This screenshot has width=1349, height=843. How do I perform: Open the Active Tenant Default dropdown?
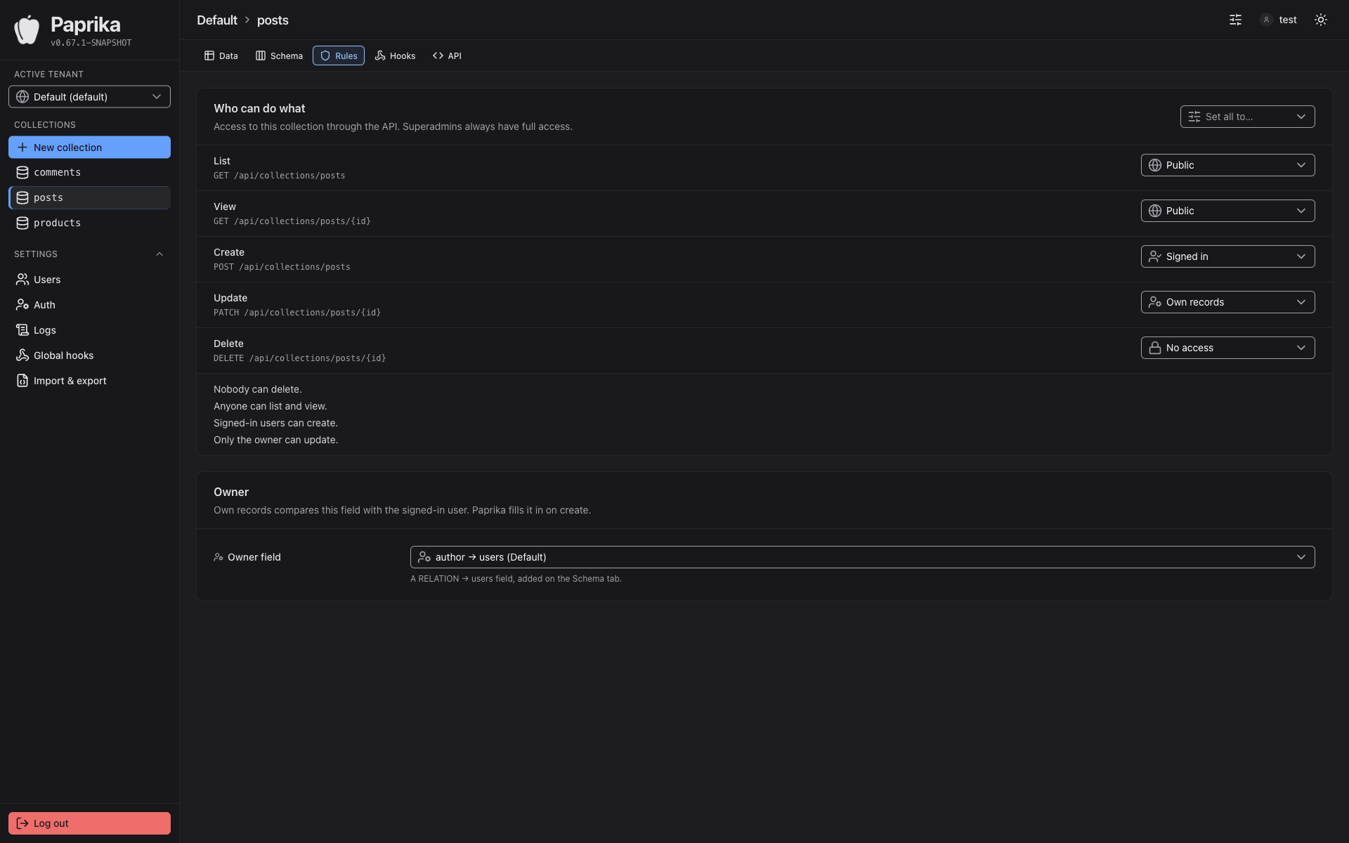coord(89,97)
